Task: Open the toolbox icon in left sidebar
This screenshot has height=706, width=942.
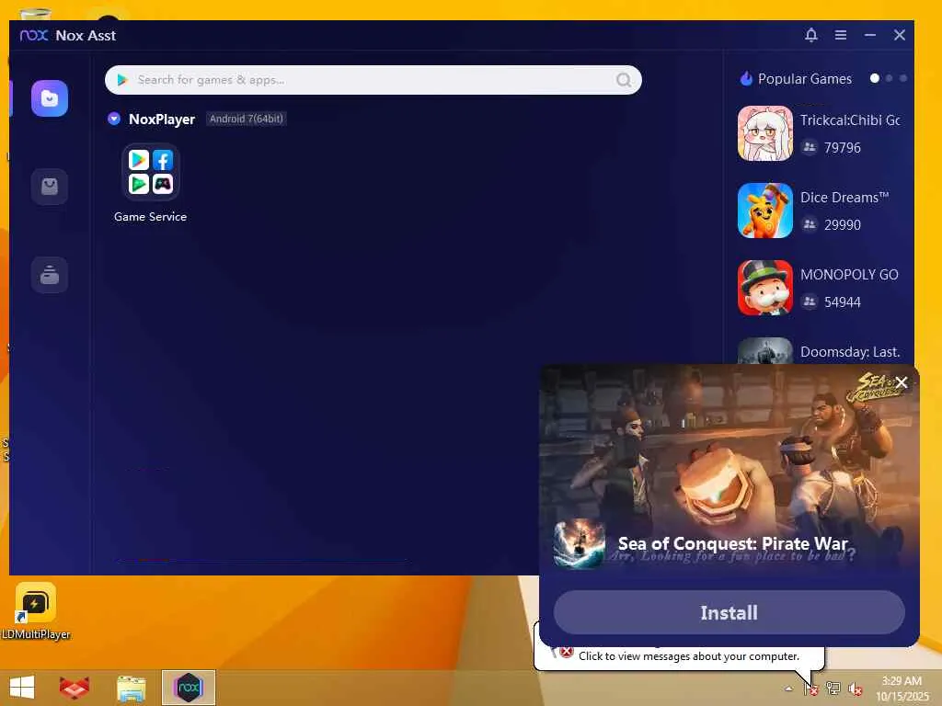Action: tap(50, 275)
